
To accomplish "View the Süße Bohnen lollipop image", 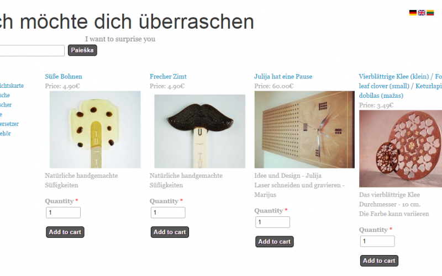I will [x=95, y=130].
